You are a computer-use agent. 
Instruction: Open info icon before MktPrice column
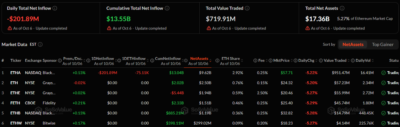coord(270,61)
